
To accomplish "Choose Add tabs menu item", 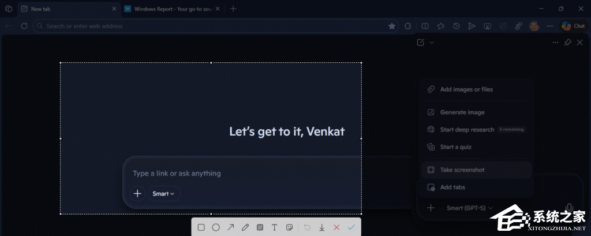I will pyautogui.click(x=476, y=188).
